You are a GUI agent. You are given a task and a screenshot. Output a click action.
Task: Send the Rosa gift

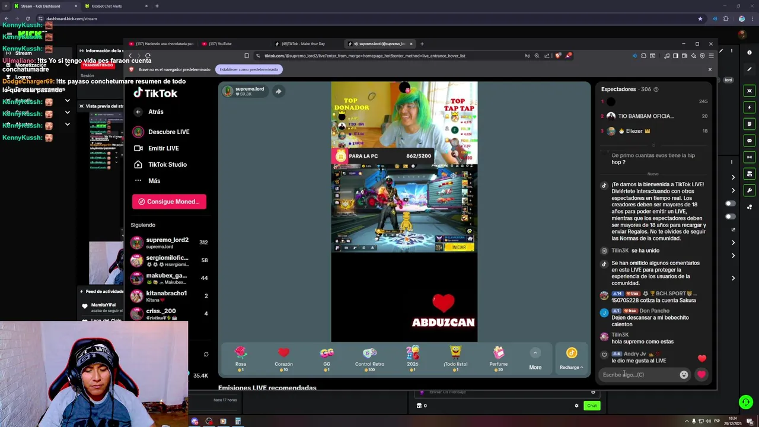(240, 359)
